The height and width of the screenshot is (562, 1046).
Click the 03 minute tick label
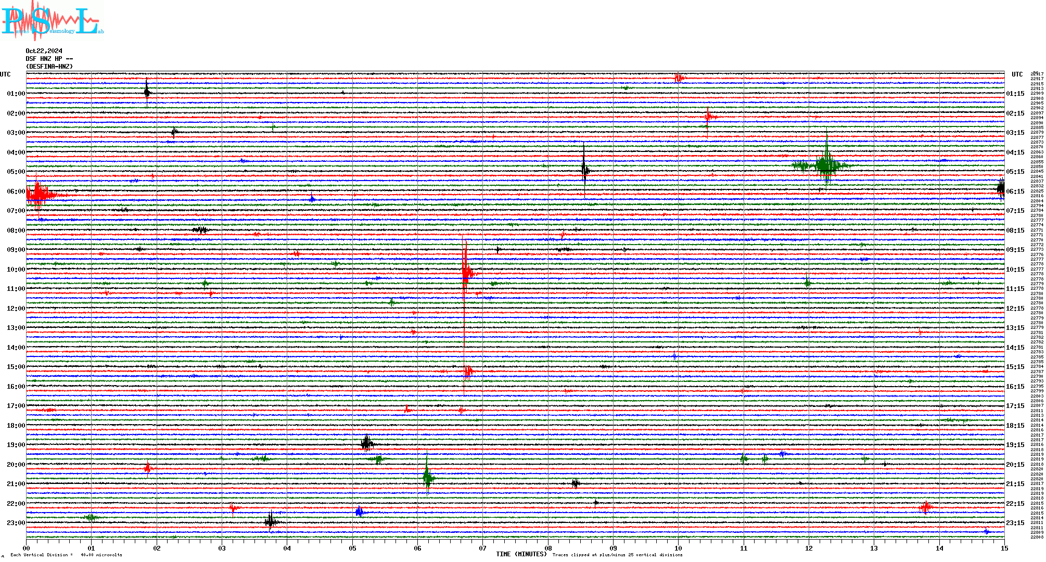tap(222, 548)
